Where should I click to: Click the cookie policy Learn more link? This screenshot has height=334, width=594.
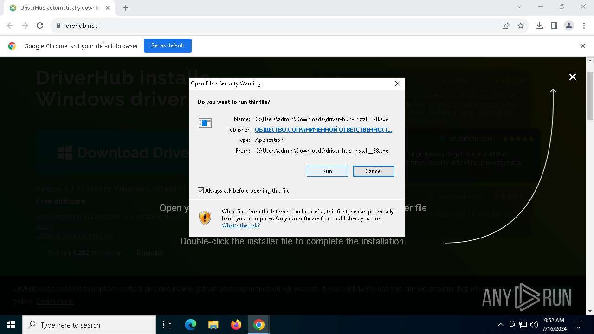(x=55, y=301)
